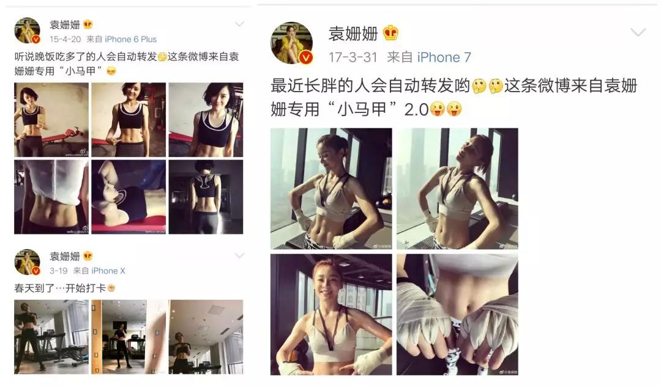The width and height of the screenshot is (661, 386).
Task: Open smiling photo in the 17-3-31 post
Action: pyautogui.click(x=331, y=314)
